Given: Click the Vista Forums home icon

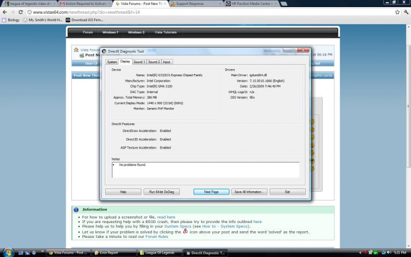Looking at the screenshot, I should pos(76,49).
